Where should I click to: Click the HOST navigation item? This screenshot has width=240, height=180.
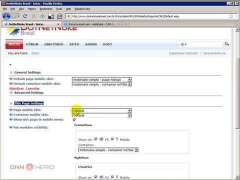[x=107, y=44]
